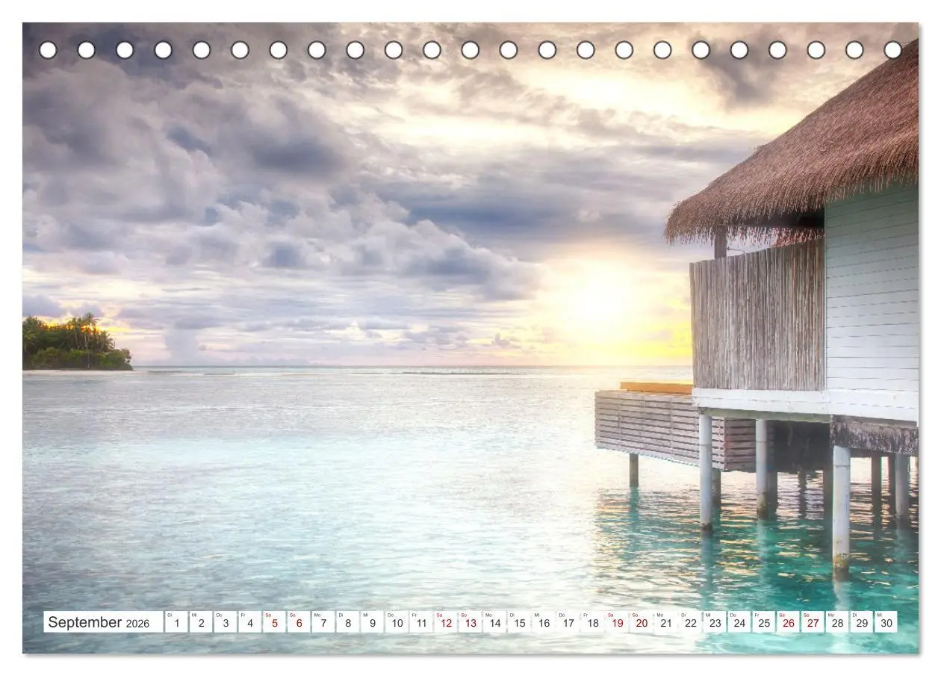941x676 pixels.
Task: Click date cell 24
Action: coord(739,621)
